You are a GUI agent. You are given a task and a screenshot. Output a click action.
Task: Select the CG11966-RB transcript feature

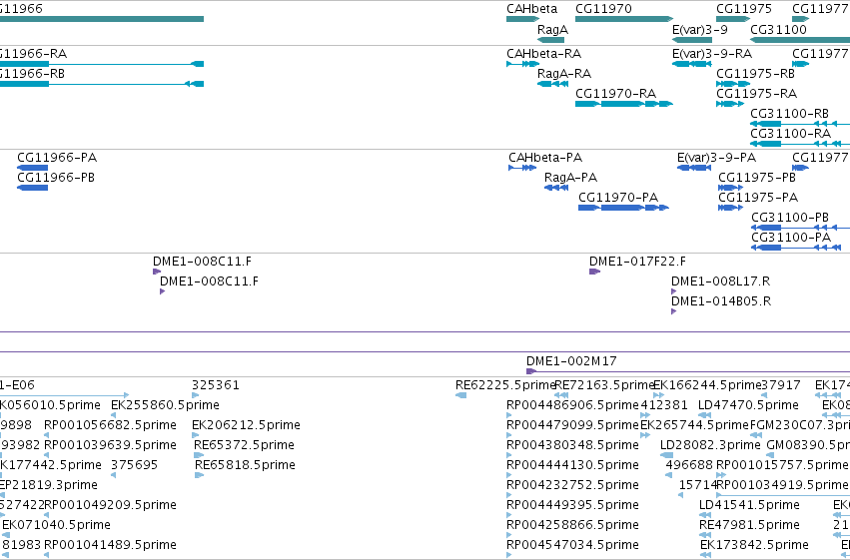click(x=102, y=84)
